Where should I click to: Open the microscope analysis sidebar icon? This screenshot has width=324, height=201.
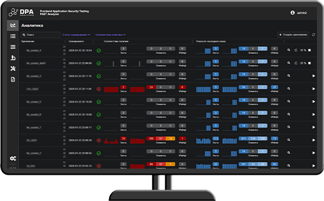click(13, 58)
